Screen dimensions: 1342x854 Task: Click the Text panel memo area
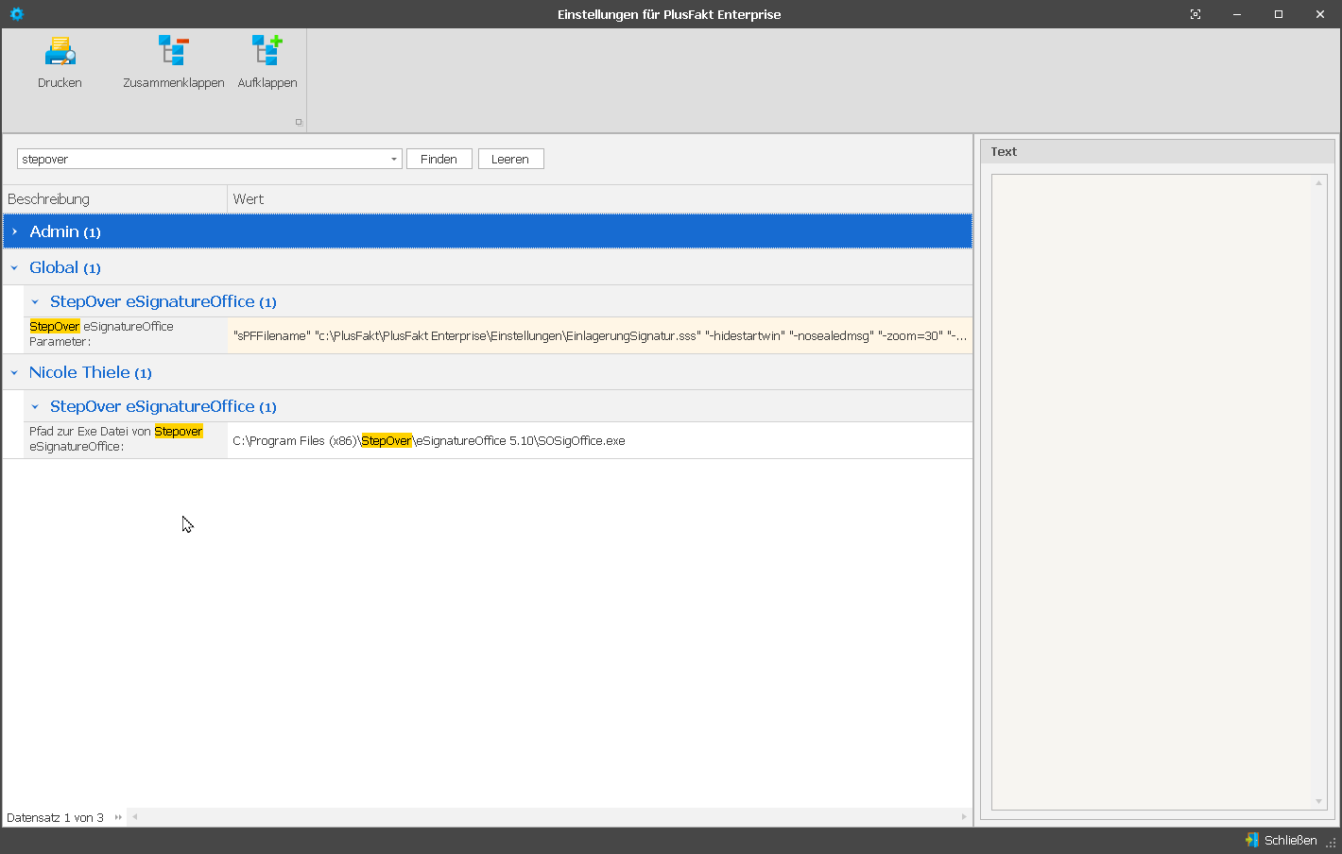(1153, 491)
